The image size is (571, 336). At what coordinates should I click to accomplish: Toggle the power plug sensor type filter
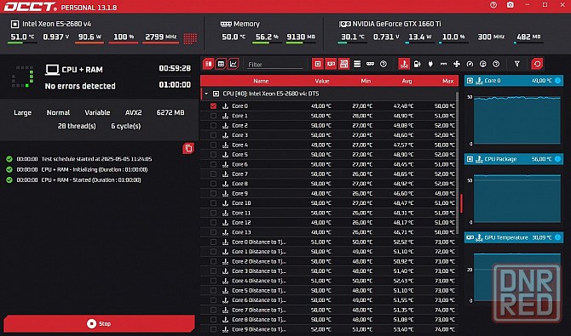tap(430, 64)
